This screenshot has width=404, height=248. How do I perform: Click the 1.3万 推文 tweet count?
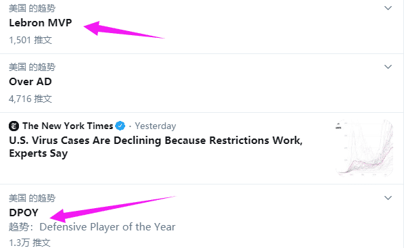(x=30, y=243)
